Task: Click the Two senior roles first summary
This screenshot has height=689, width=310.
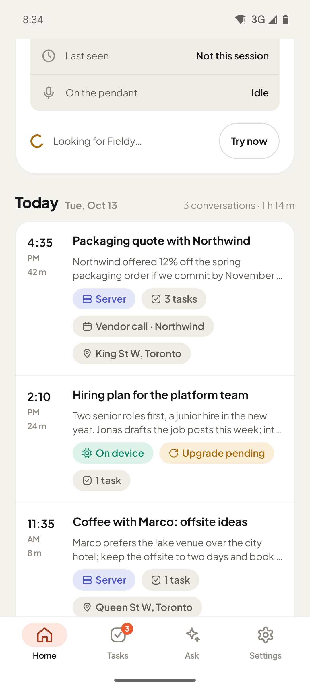Action: coord(177,423)
